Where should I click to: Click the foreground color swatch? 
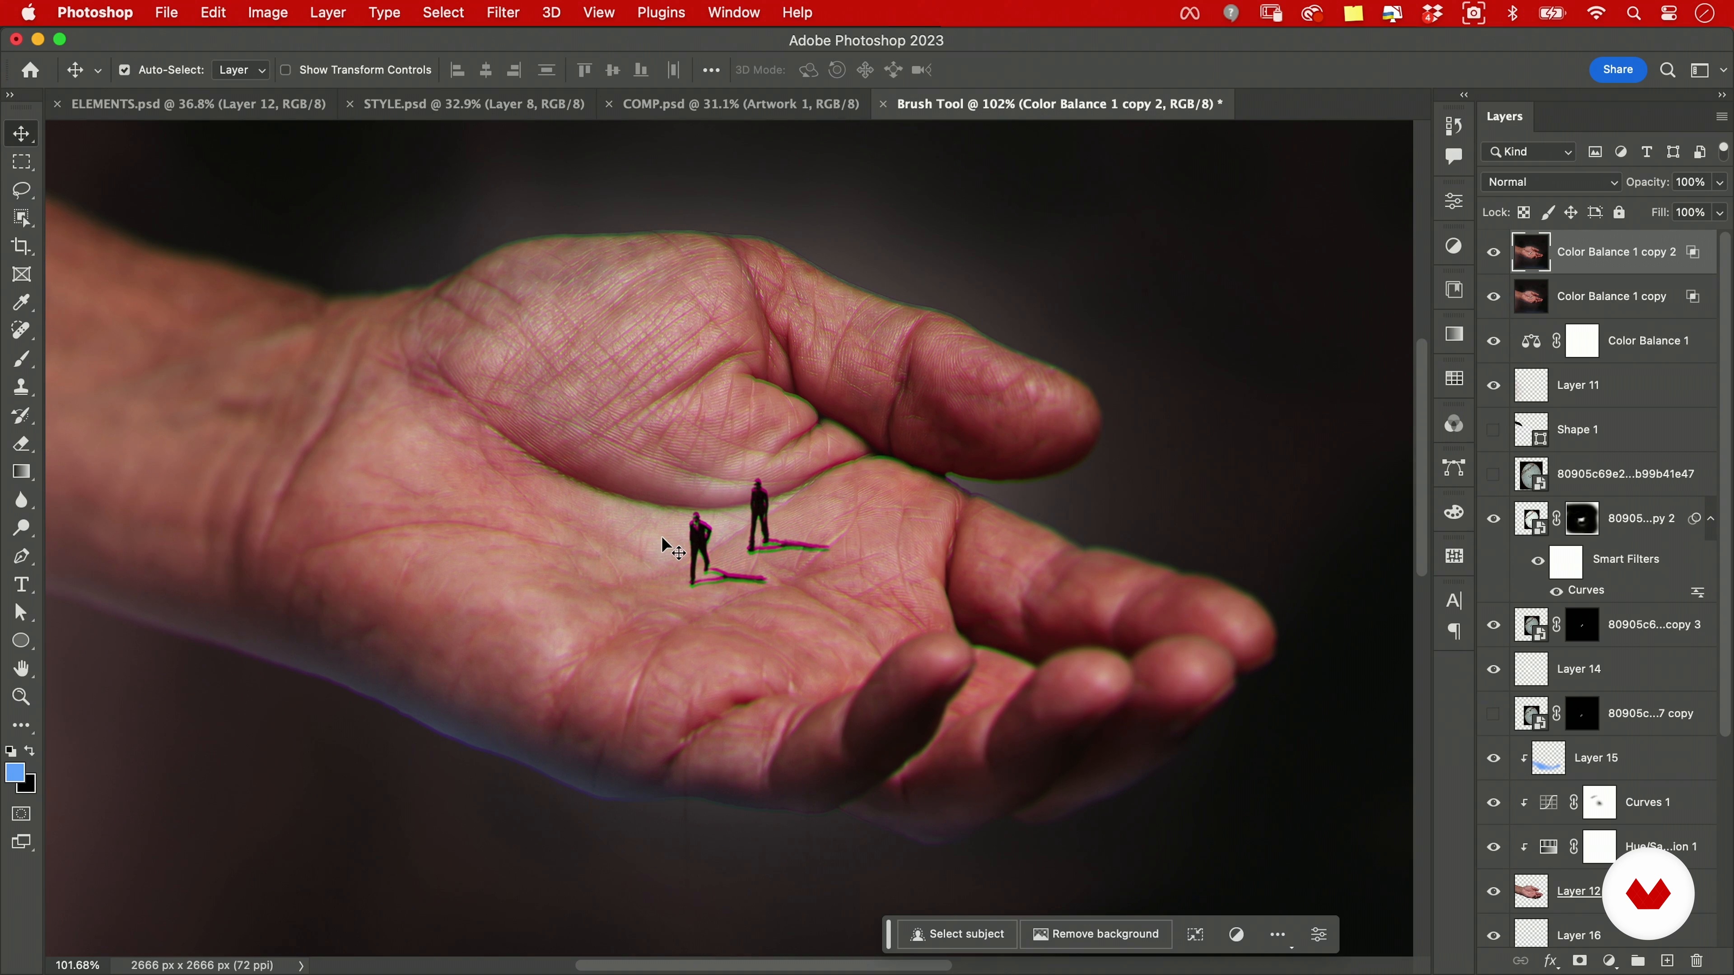click(15, 772)
